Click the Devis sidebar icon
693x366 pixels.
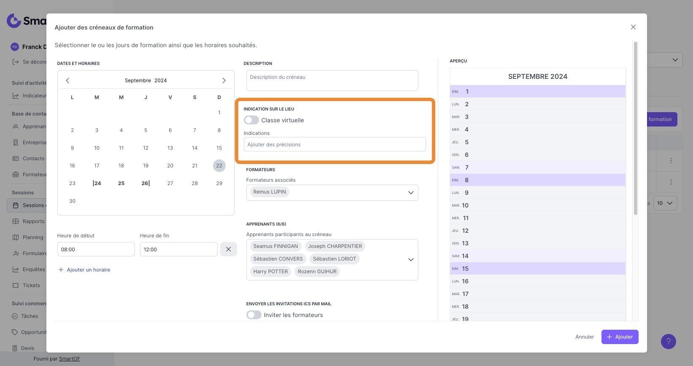(x=16, y=348)
